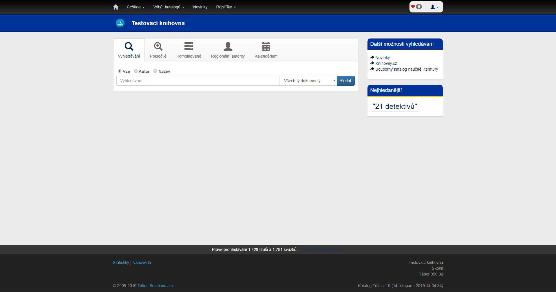Expand the Výběr katalogů dropdown
The width and height of the screenshot is (556, 292).
point(169,7)
